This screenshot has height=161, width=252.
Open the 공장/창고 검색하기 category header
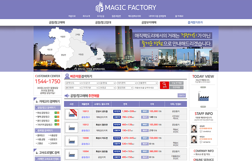point(48,108)
